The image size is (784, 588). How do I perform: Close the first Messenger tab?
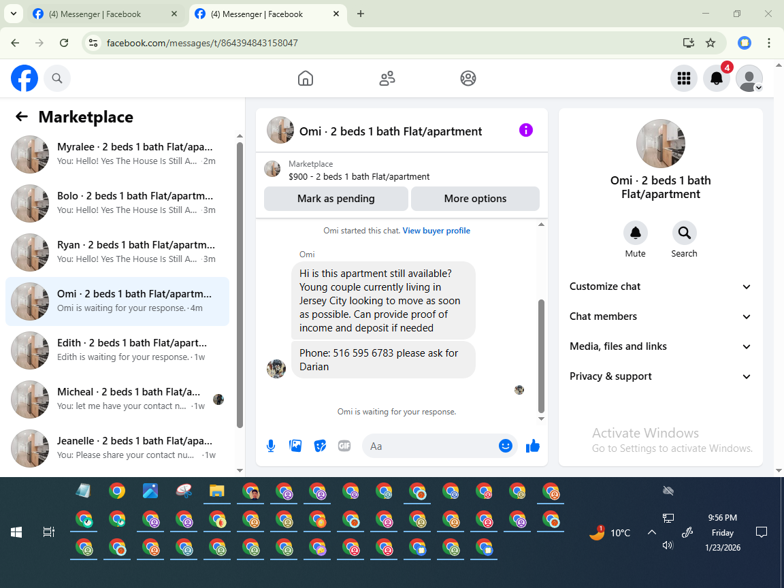[x=174, y=14]
